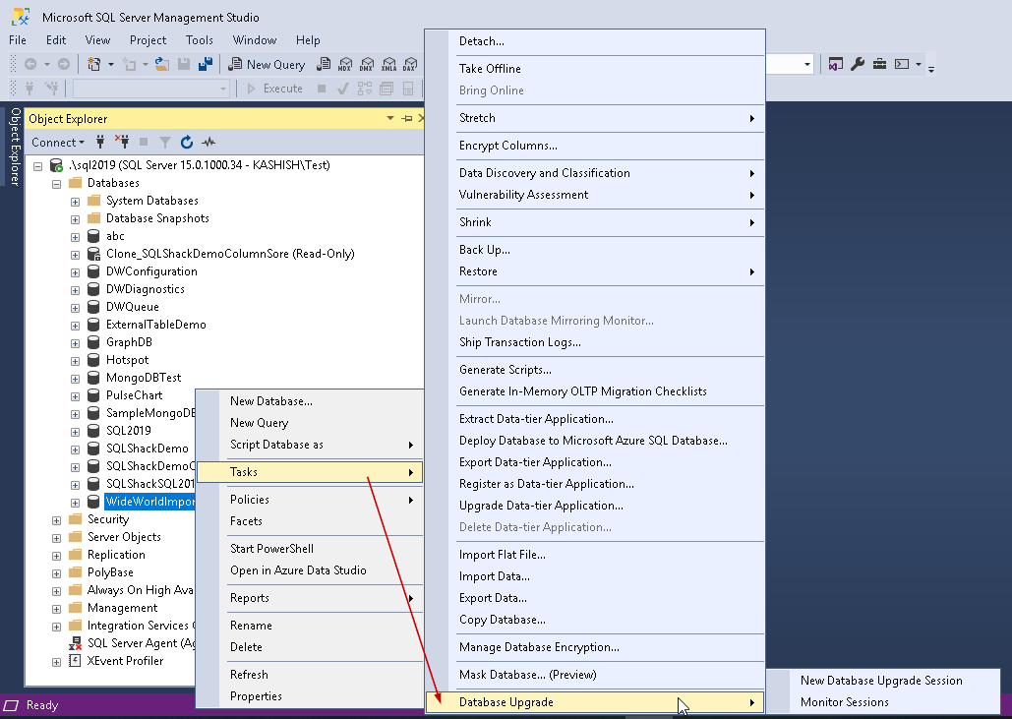Select the Hotspot database in tree
The height and width of the screenshot is (719, 1012).
tap(127, 360)
